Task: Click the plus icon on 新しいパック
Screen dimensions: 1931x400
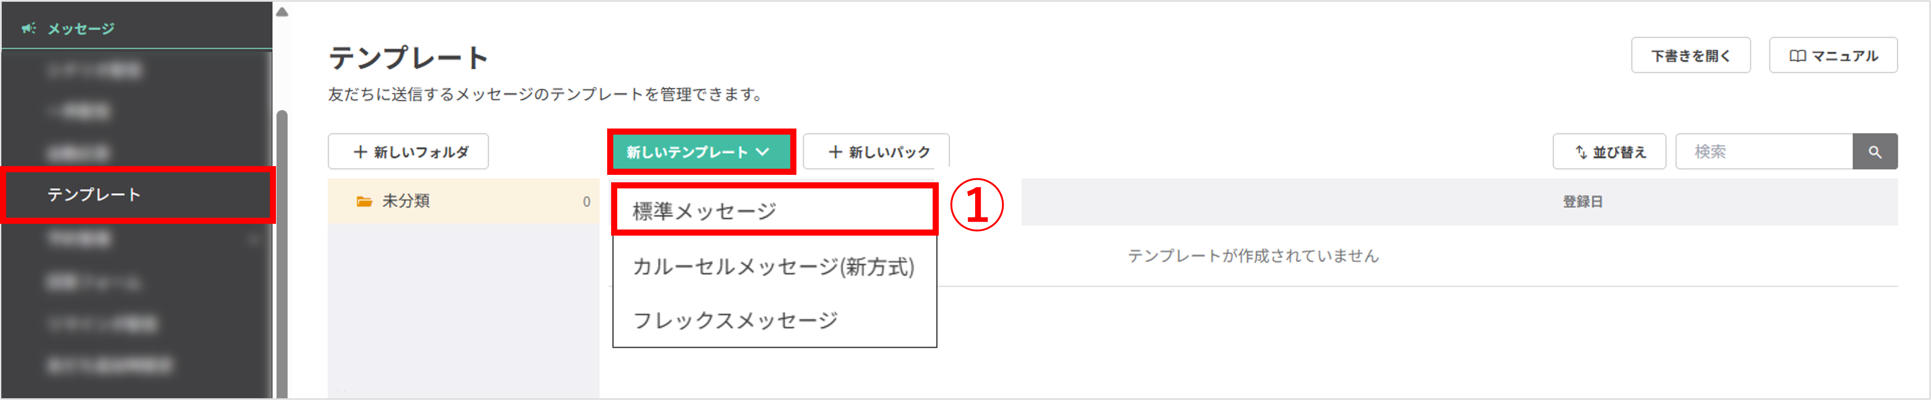Action: tap(835, 152)
